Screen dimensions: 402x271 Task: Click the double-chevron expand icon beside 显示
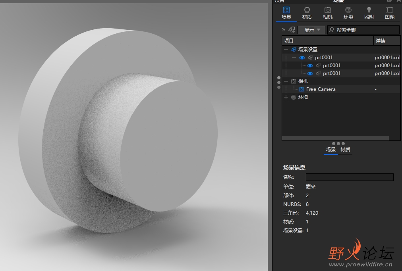tap(284, 30)
